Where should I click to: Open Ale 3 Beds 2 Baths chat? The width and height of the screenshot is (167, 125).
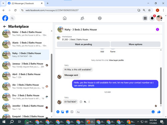(x=25, y=86)
